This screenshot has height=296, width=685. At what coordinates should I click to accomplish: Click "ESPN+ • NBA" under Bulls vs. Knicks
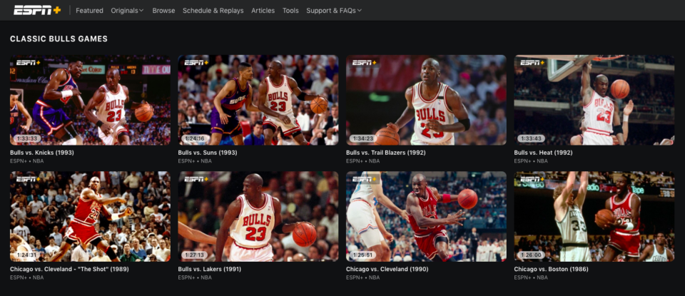click(26, 161)
